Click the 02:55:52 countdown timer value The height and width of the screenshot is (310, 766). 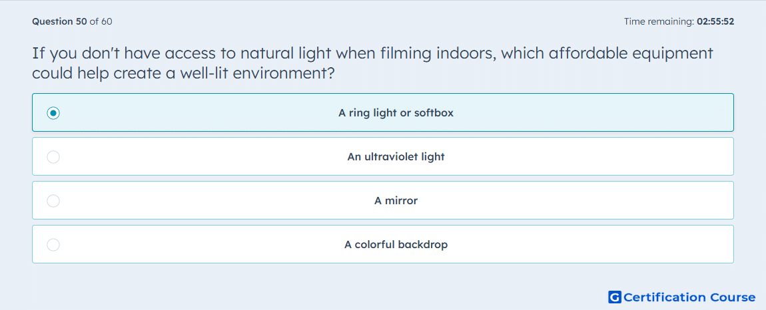tap(715, 21)
